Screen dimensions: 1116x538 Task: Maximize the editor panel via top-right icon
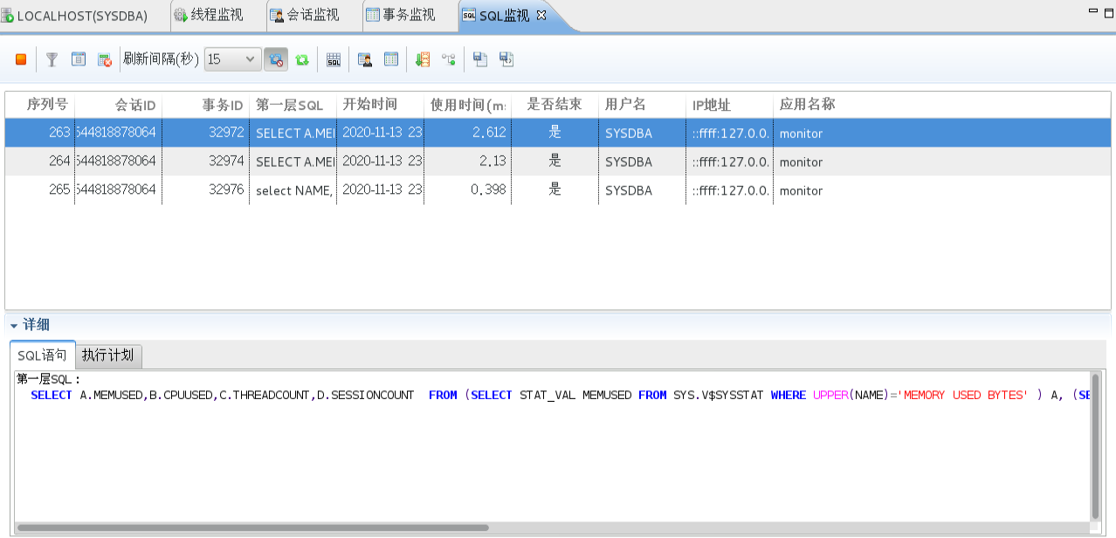1110,10
